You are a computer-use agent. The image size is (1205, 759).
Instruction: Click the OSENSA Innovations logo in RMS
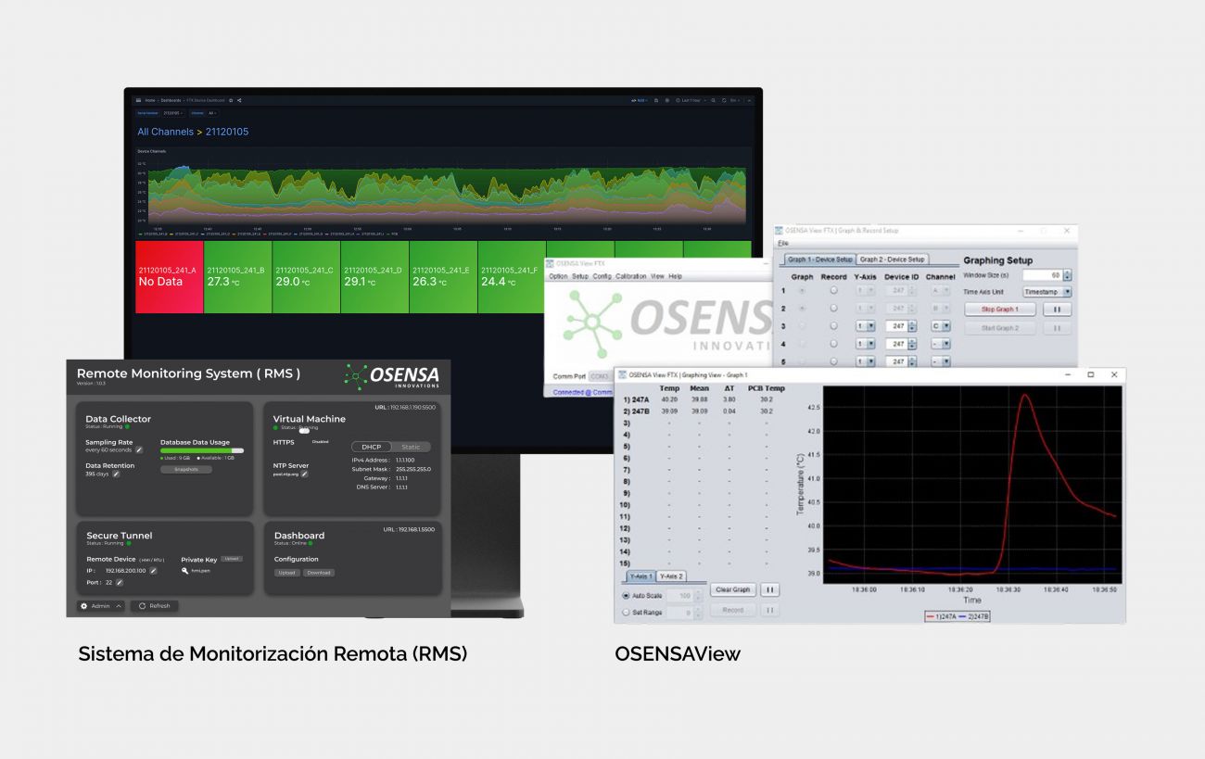391,375
